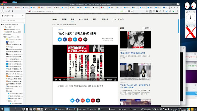Share via email, top icon
This screenshot has height=111, width=197.
85,39
